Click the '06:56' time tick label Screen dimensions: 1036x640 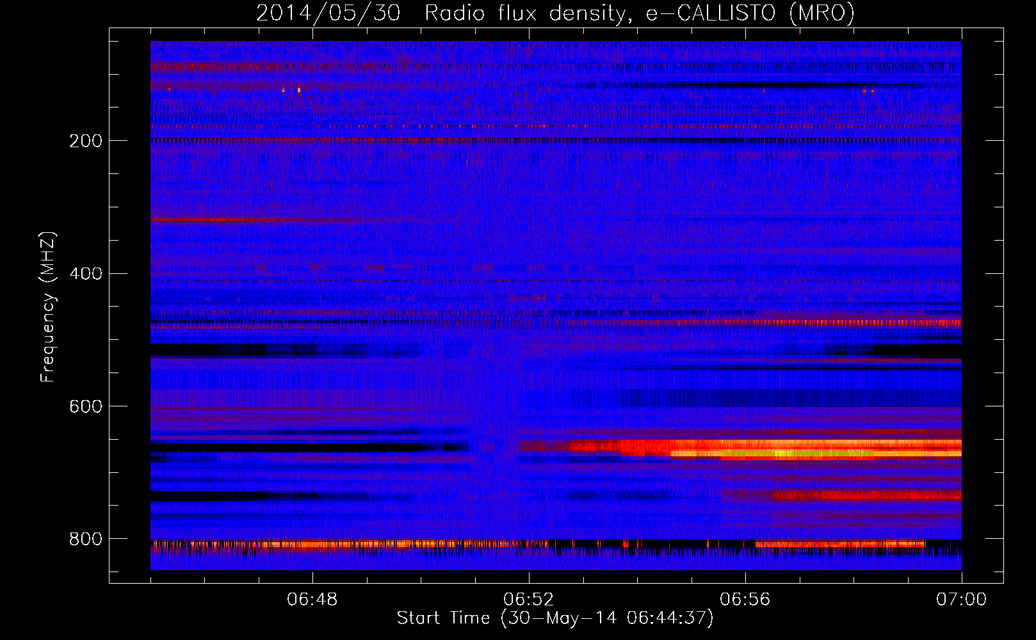745,600
